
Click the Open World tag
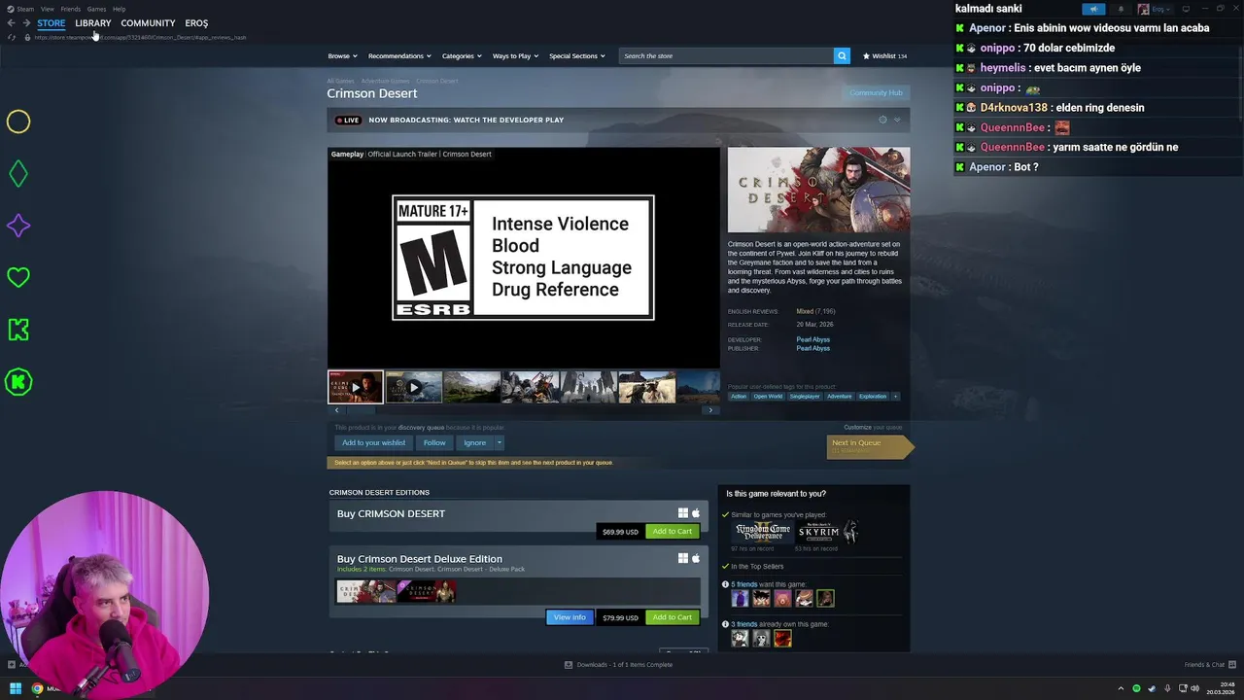(x=768, y=396)
